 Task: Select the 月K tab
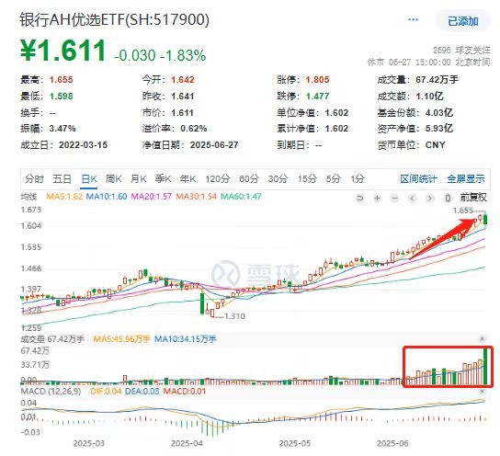coord(139,179)
